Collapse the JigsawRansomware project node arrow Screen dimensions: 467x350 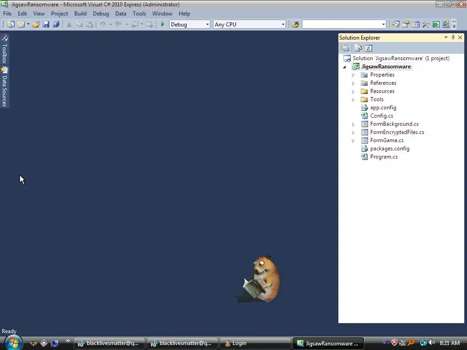345,67
